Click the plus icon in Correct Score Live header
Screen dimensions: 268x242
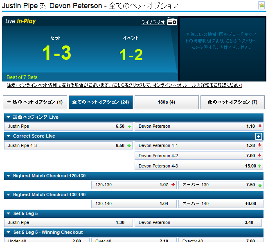point(258,136)
